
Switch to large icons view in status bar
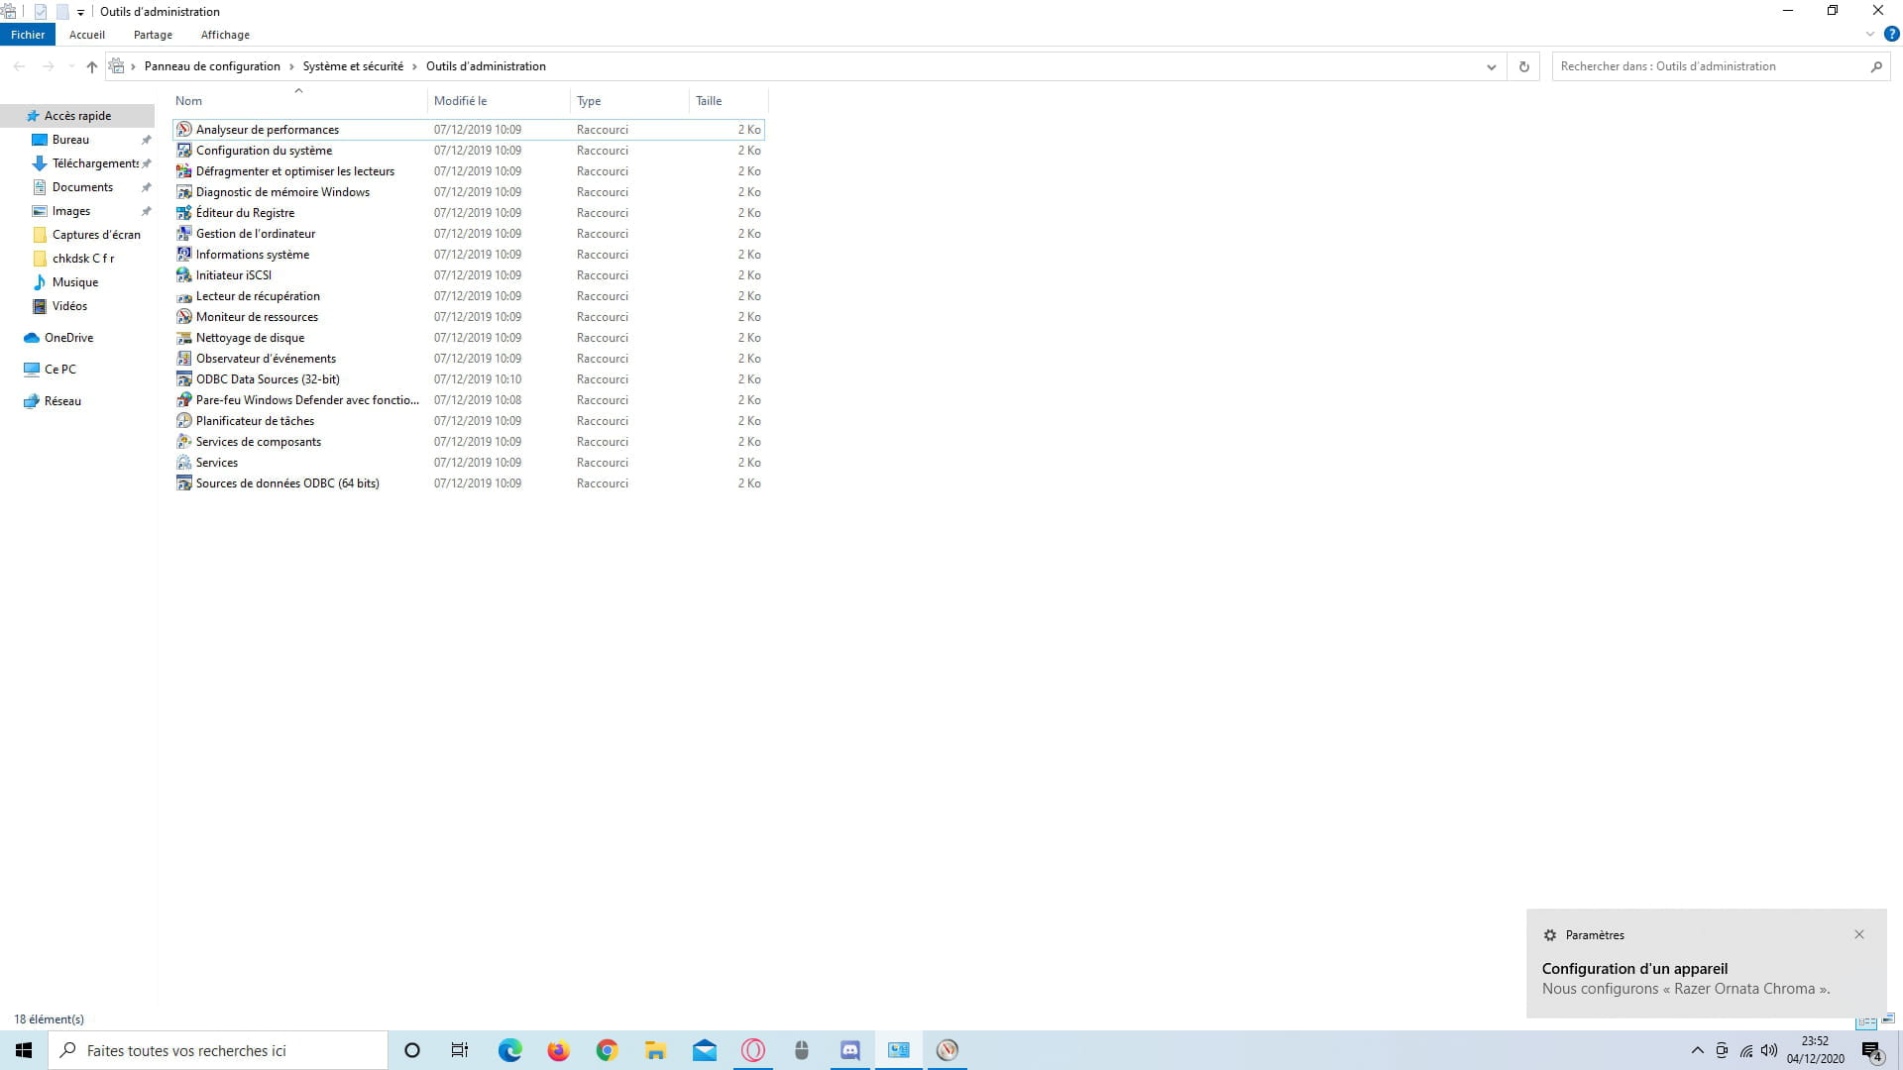click(1888, 1018)
